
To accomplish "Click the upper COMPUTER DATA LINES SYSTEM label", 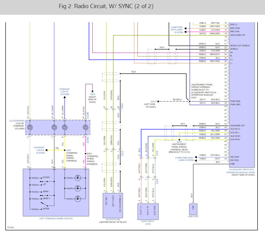I will coord(177,30).
